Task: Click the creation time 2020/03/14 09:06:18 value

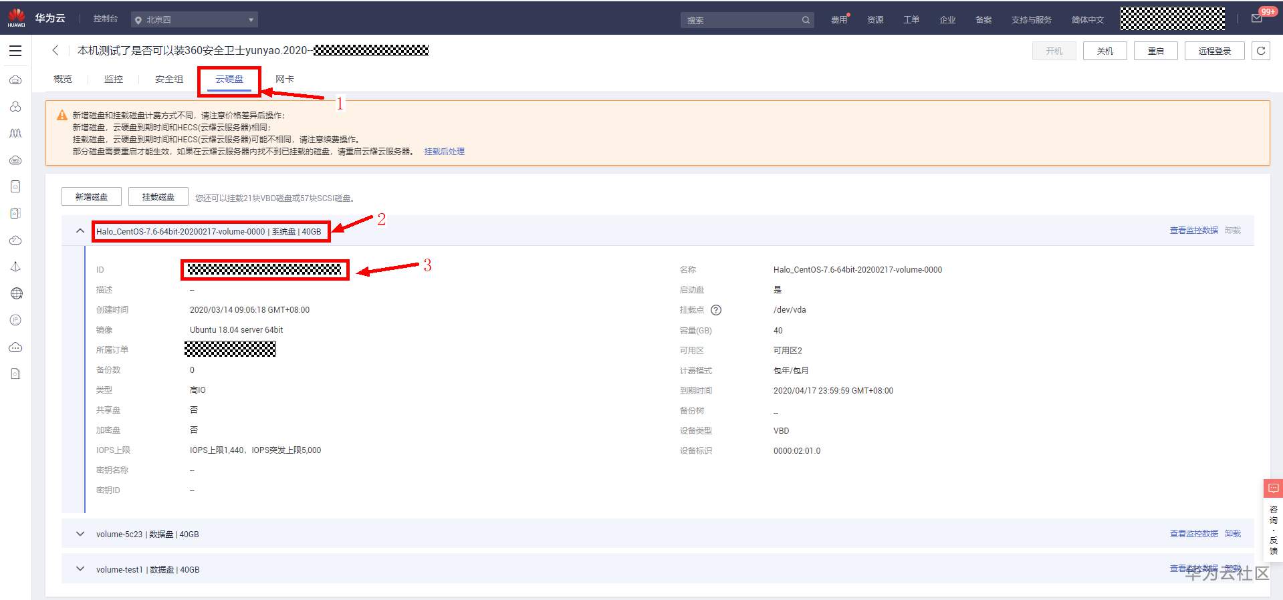Action: pos(249,310)
